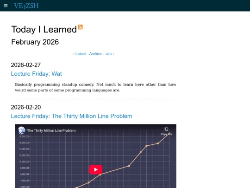Open 'The Thirty Million Line Problem' post title

click(x=71, y=116)
